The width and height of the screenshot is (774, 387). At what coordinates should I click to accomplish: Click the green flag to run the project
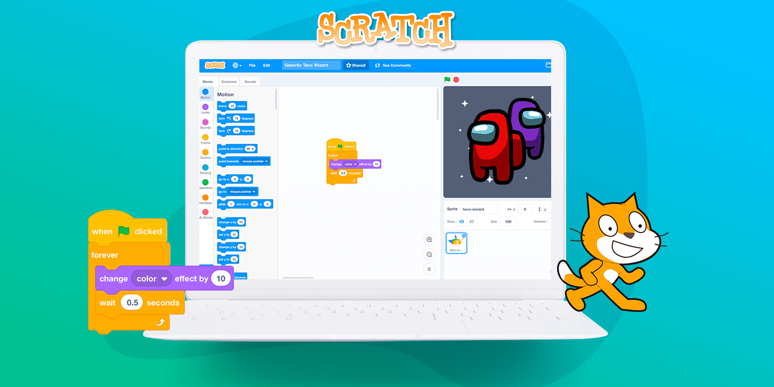coord(447,80)
